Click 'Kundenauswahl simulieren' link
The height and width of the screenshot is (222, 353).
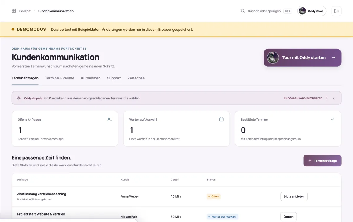pos(303,98)
